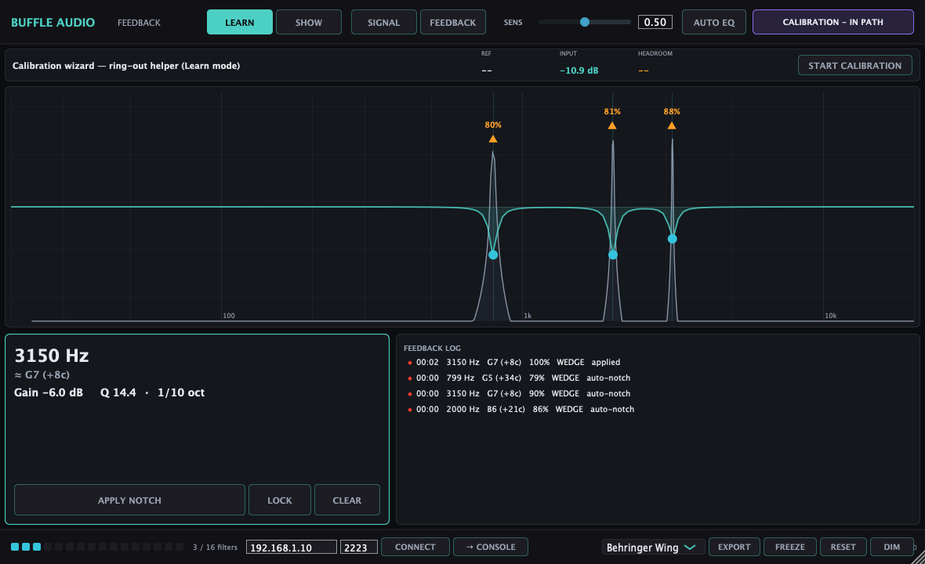Switch to SHOW mode
Screen dimensions: 925x564
click(309, 23)
